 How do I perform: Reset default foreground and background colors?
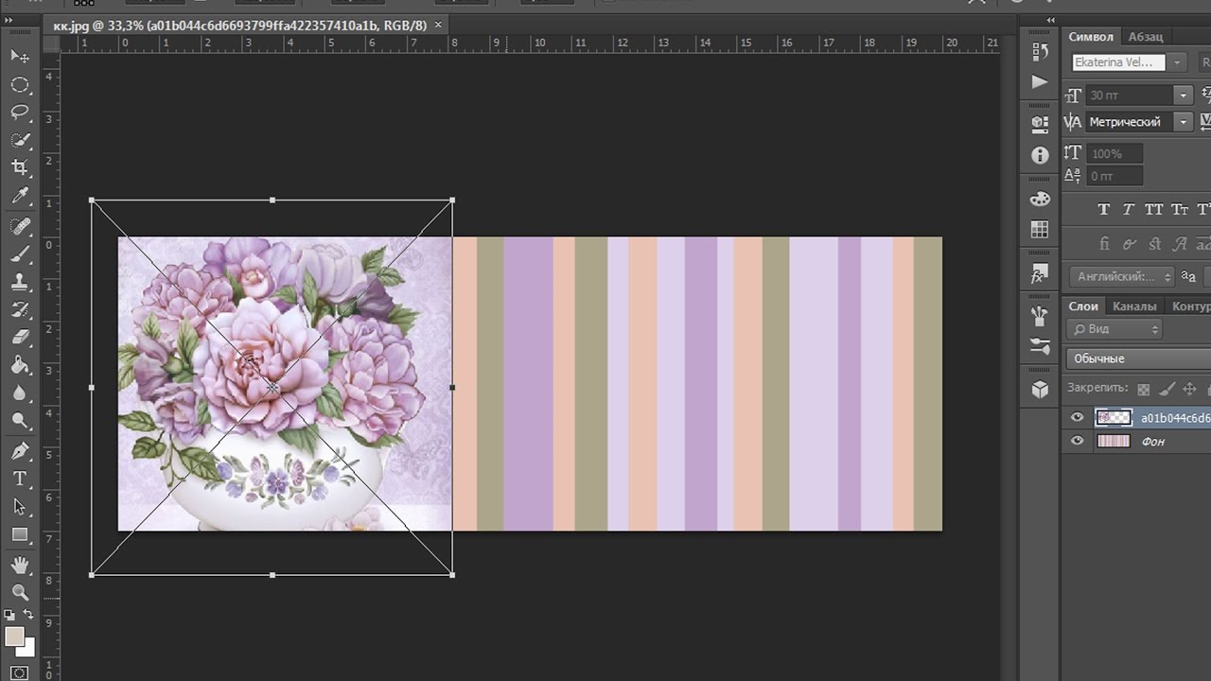(x=9, y=616)
